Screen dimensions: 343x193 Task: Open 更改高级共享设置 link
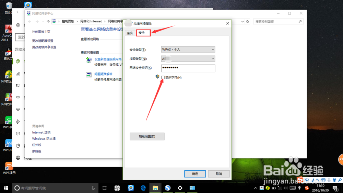pos(44,47)
